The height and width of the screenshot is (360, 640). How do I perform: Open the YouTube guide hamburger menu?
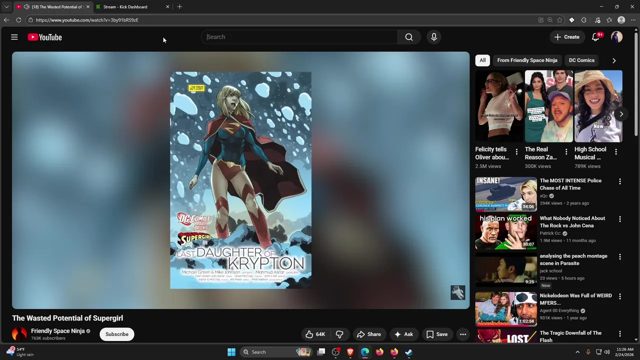[x=14, y=37]
